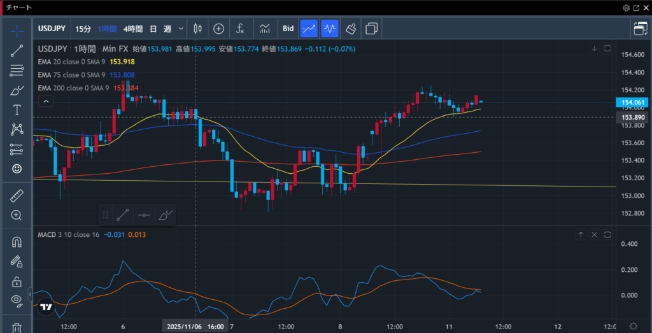Open the candlestick chart type selector
Viewport: 652px width, 333px height.
point(197,29)
